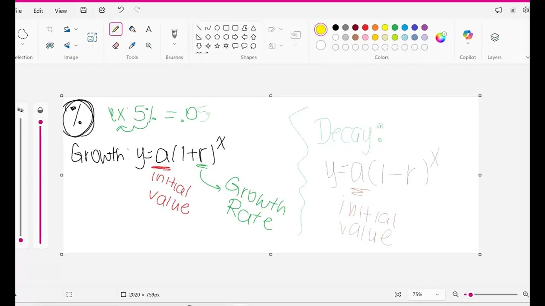
Task: Choose the Line shape
Action: point(199,28)
